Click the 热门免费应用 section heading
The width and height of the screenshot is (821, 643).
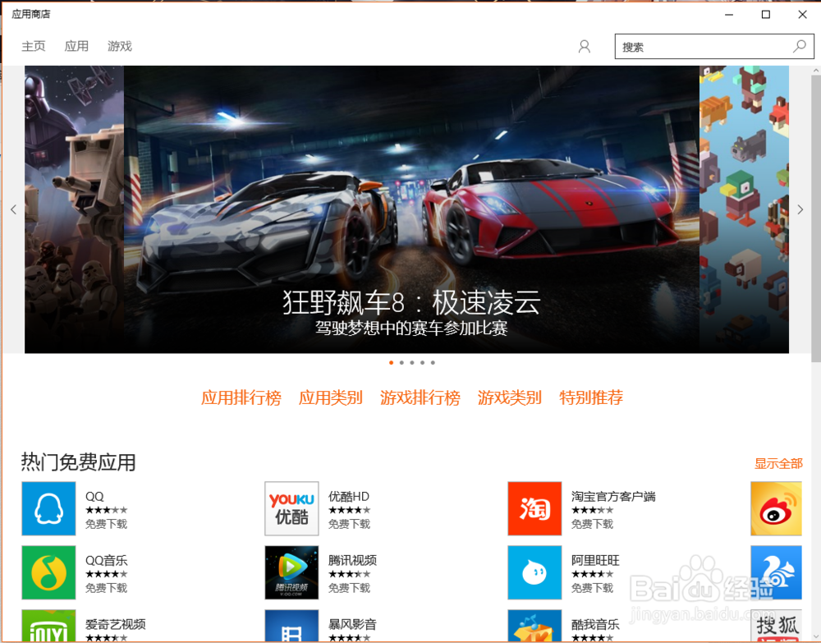79,462
